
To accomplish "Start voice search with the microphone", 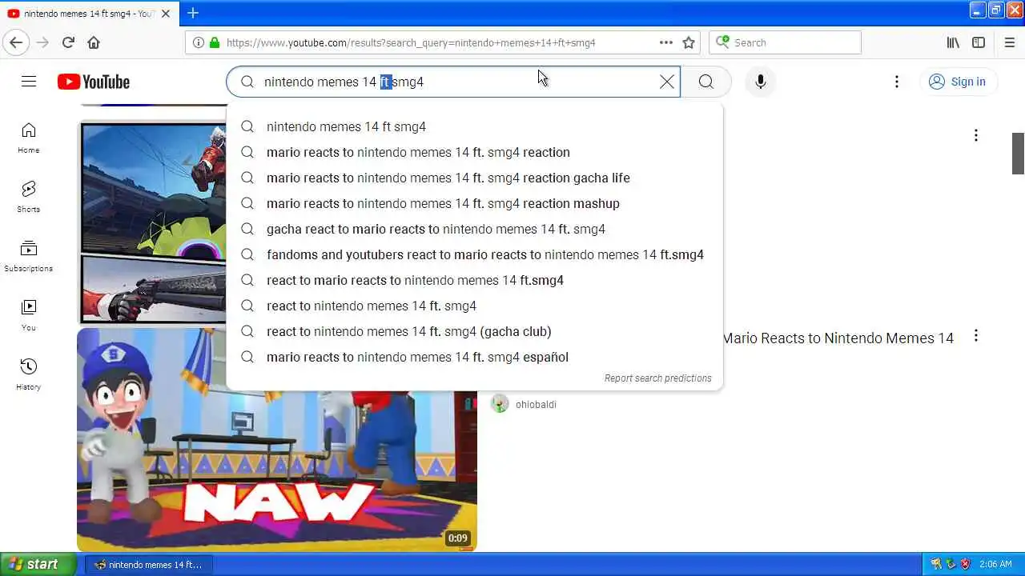I will point(760,82).
